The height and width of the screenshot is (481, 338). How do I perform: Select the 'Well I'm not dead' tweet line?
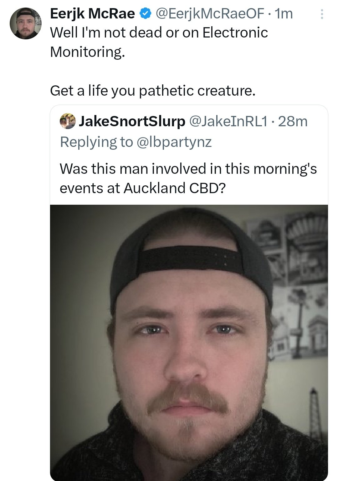pyautogui.click(x=159, y=33)
